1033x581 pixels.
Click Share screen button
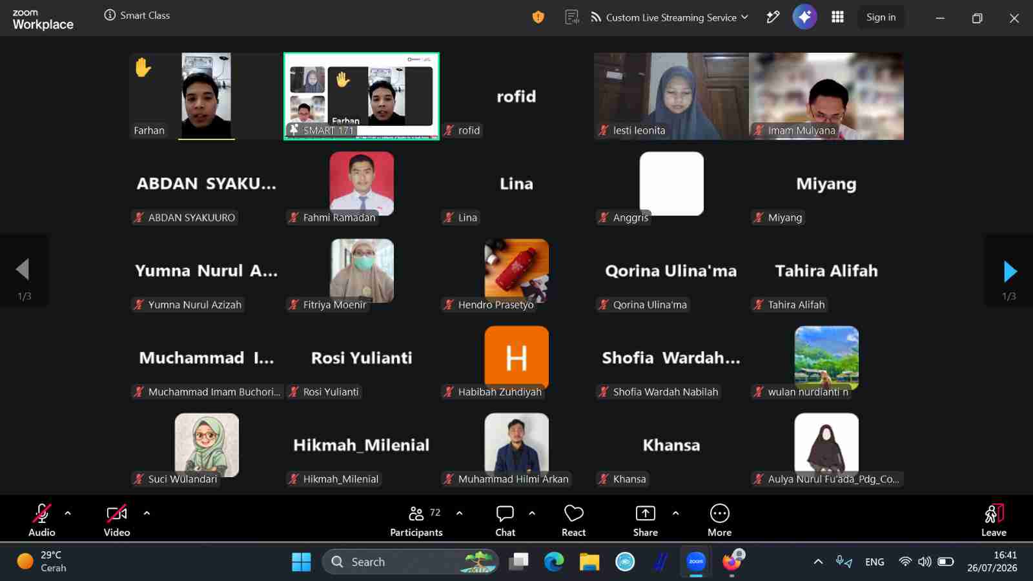click(645, 520)
